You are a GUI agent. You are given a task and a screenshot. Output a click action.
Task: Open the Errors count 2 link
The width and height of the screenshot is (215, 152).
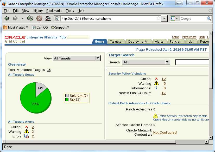pos(33,136)
